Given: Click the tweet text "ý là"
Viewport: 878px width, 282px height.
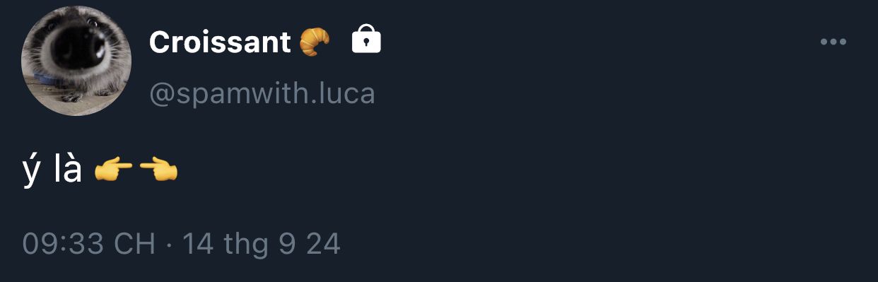Looking at the screenshot, I should (x=52, y=170).
